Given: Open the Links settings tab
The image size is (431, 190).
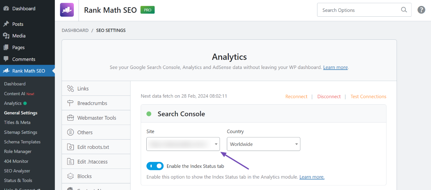Looking at the screenshot, I should (96, 89).
